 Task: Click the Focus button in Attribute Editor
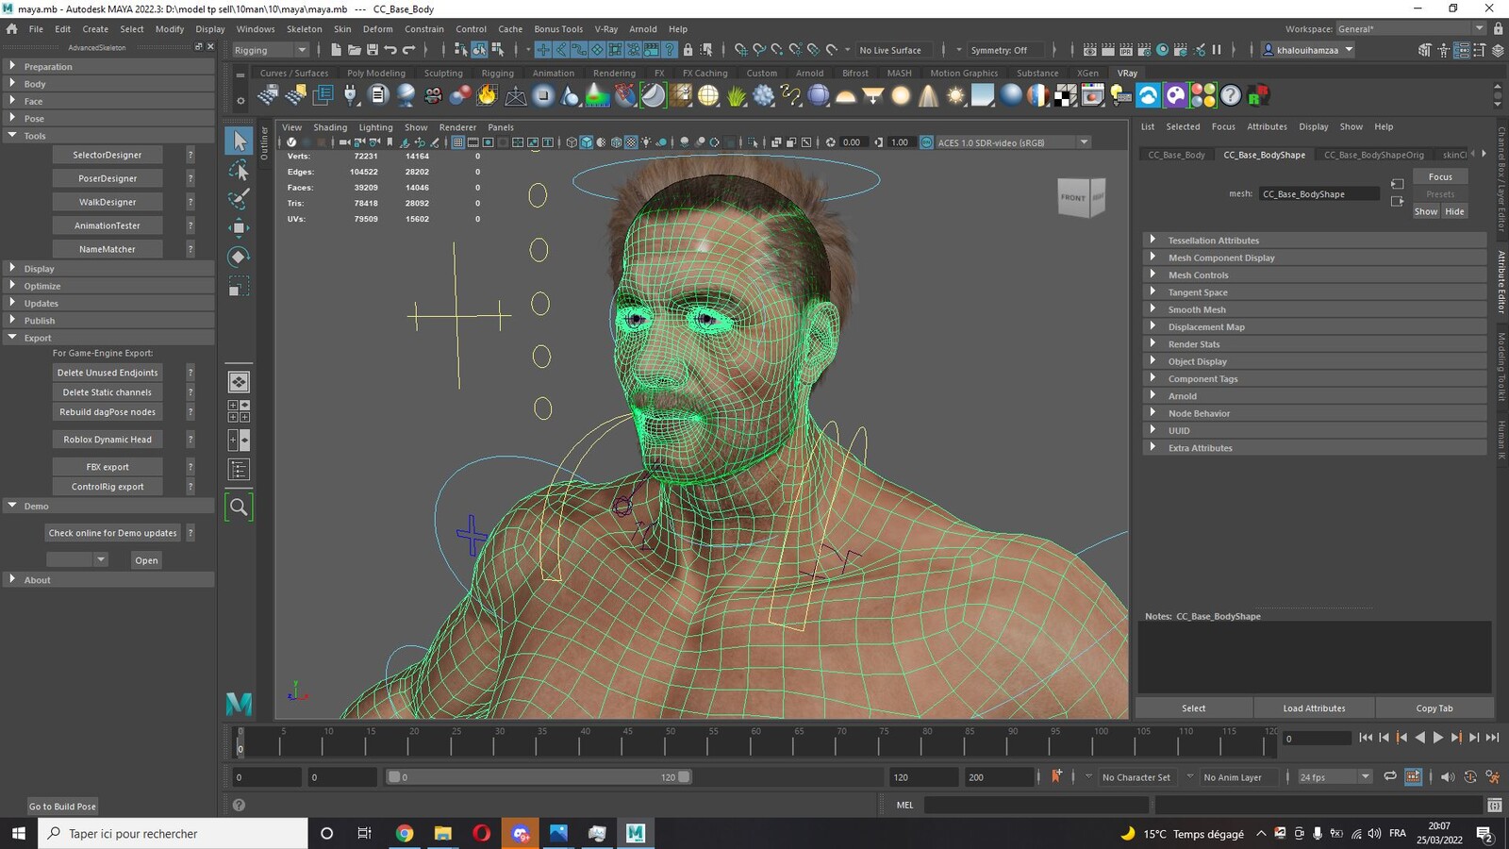tap(1440, 177)
